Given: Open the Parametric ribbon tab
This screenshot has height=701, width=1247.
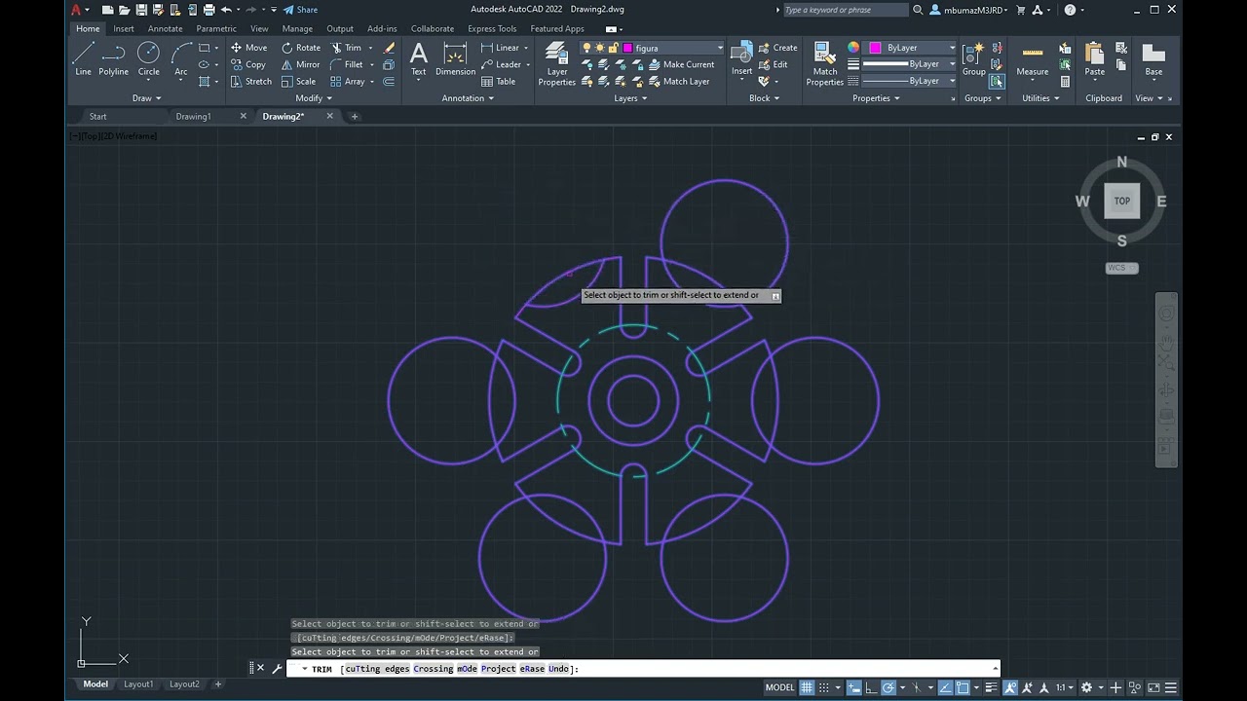Looking at the screenshot, I should point(216,28).
